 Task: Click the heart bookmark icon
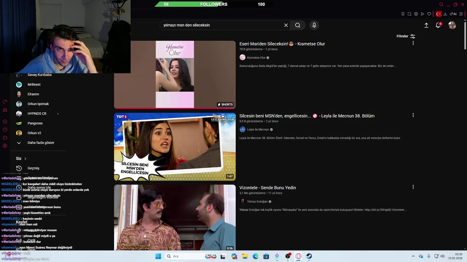(x=429, y=14)
